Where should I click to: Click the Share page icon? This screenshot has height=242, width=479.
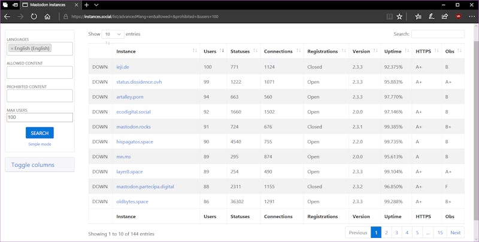click(x=444, y=16)
